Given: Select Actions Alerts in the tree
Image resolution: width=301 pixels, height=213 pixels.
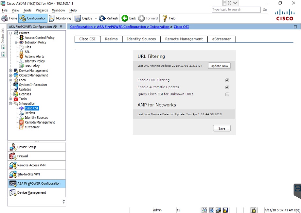Looking at the screenshot, I should pos(34,57).
